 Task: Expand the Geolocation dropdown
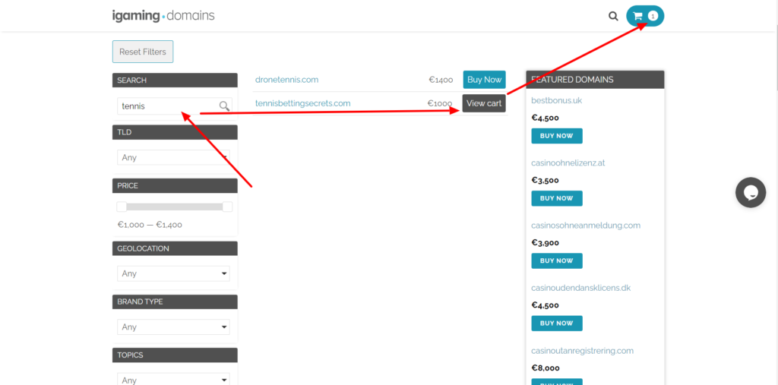tap(174, 273)
